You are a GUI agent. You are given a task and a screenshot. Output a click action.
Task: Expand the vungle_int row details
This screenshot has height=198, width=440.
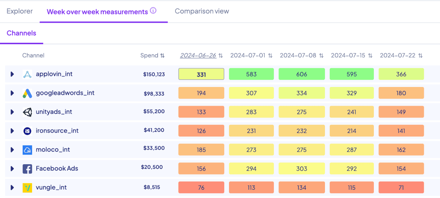[12, 188]
